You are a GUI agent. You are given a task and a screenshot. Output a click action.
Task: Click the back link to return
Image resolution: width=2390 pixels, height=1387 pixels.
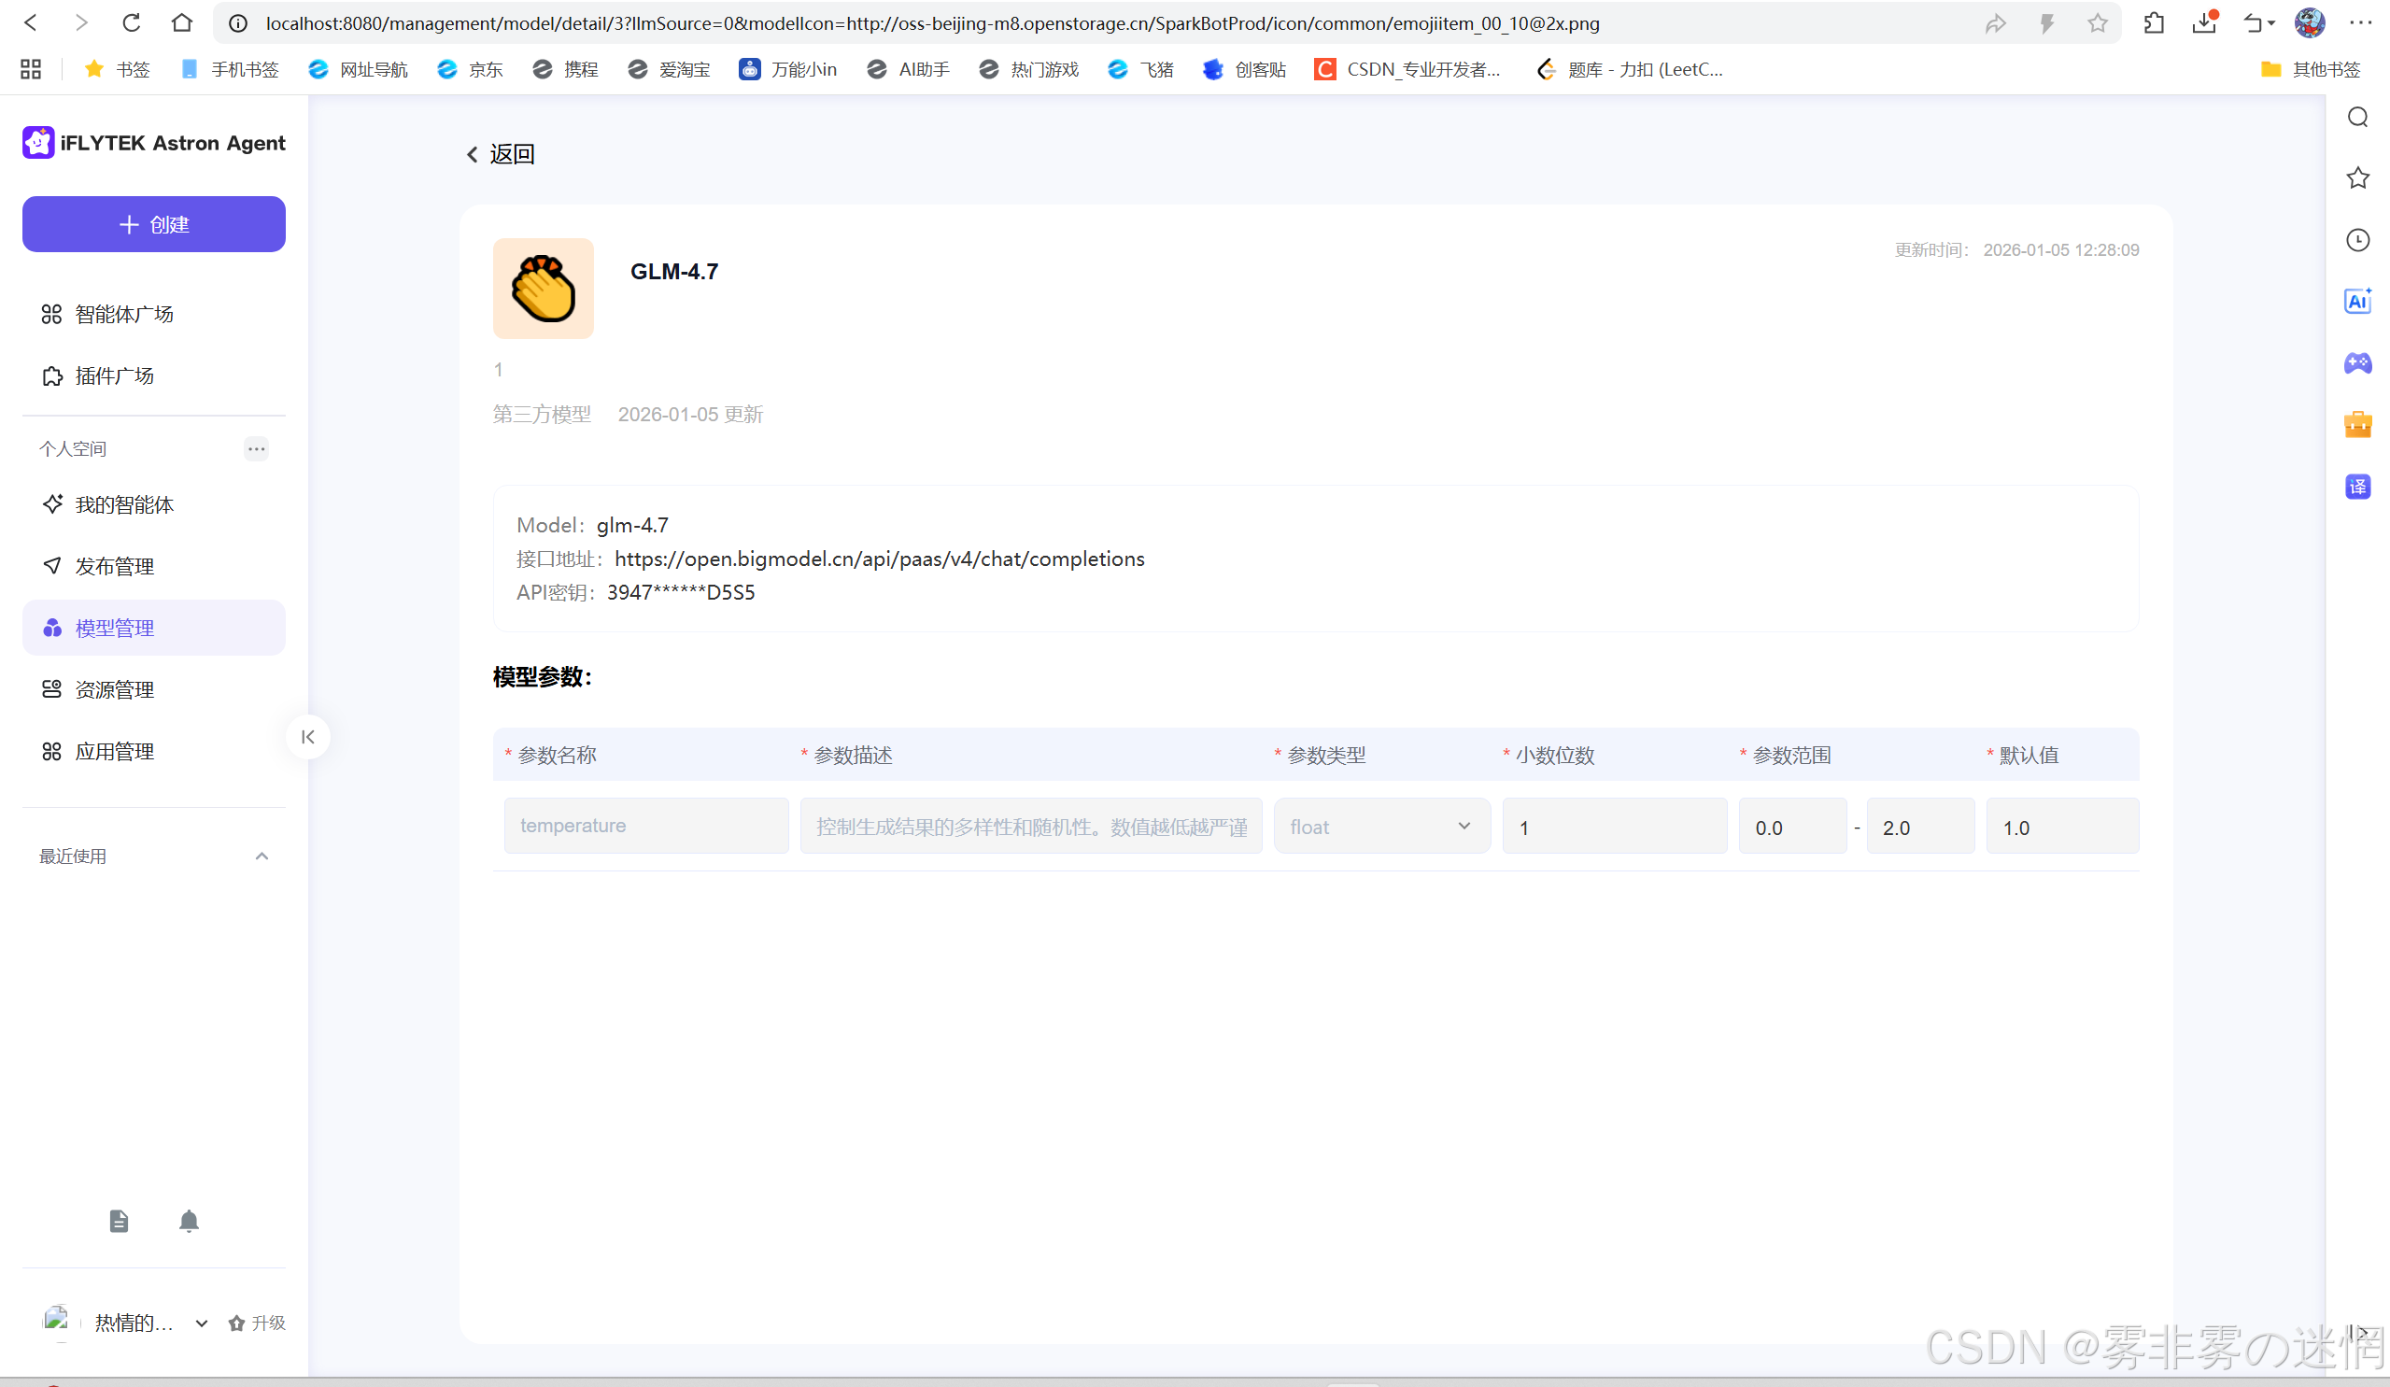click(501, 155)
